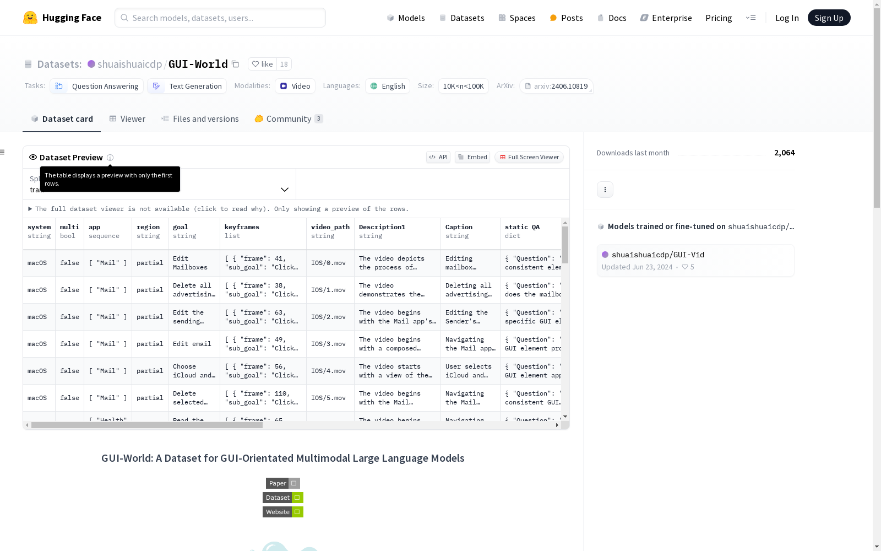Image resolution: width=881 pixels, height=551 pixels.
Task: Click the Embed button
Action: pos(472,157)
